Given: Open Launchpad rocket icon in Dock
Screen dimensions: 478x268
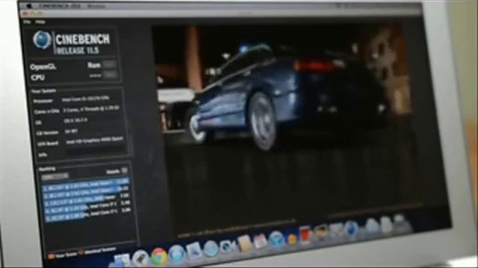Looking at the screenshot, I should tap(140, 258).
